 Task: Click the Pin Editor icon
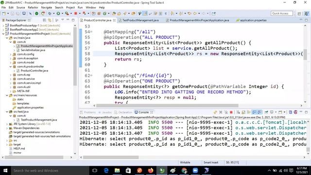(x=214, y=14)
